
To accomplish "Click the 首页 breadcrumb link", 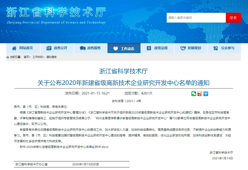I will tap(26, 57).
